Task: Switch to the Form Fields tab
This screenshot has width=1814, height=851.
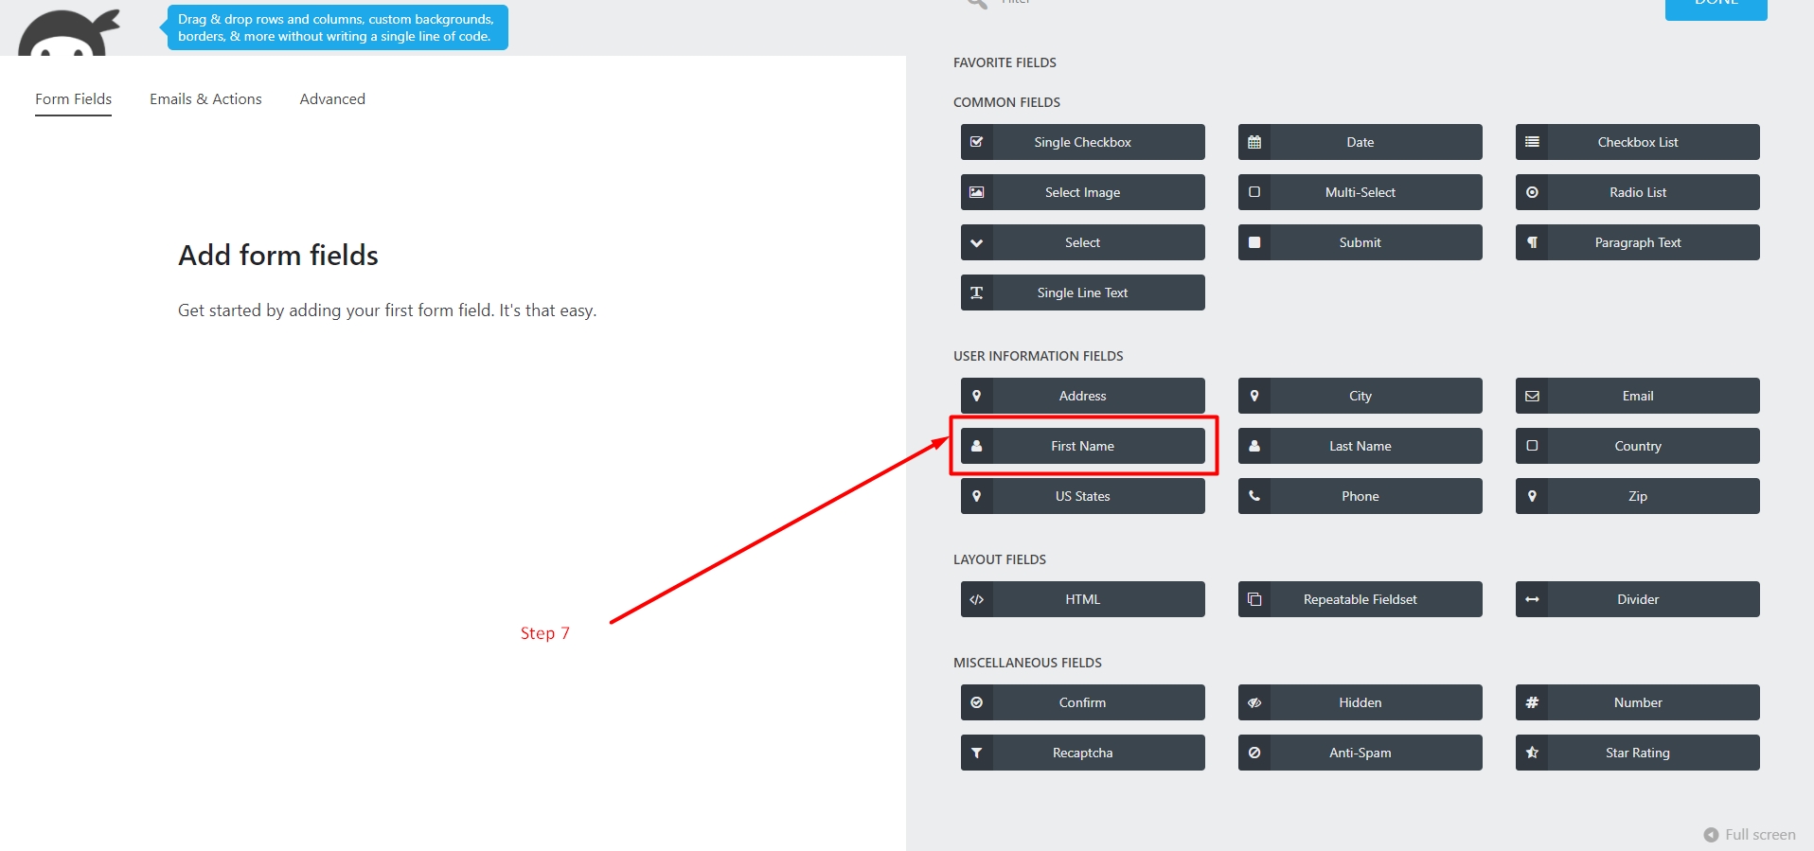Action: pyautogui.click(x=73, y=99)
